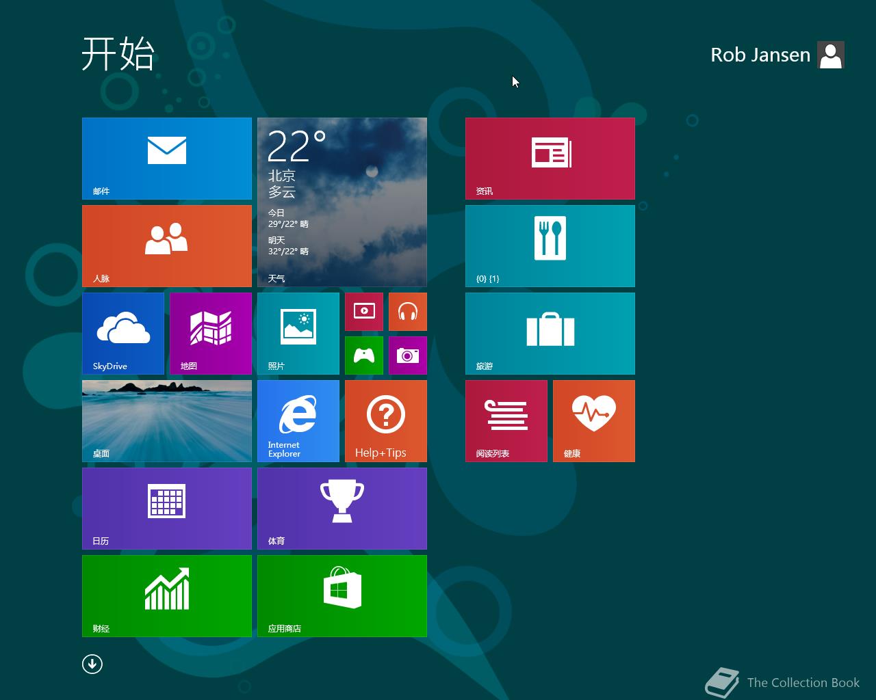Launch Internet Explorer tile
This screenshot has height=700, width=876.
point(298,421)
